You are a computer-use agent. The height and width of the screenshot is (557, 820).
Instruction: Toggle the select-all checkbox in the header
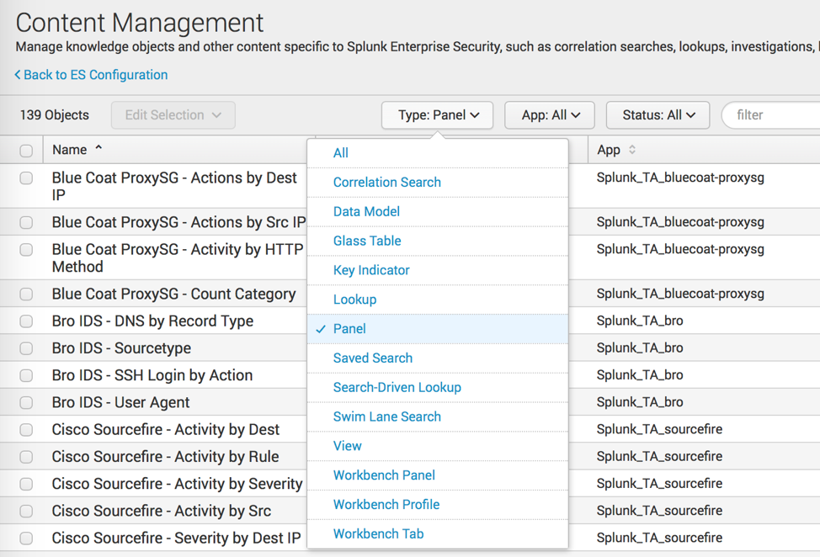point(24,149)
